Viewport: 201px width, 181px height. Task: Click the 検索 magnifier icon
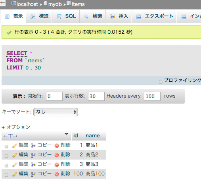tap(86, 17)
